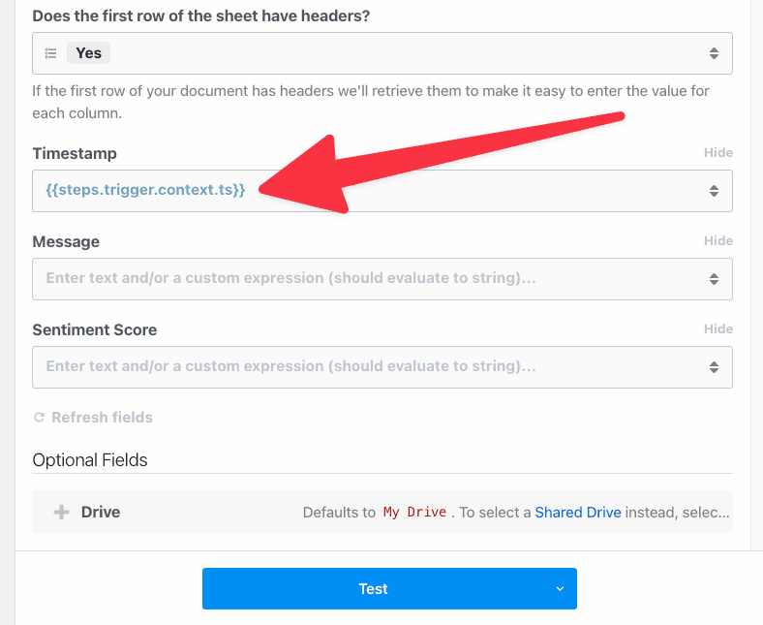763x625 pixels.
Task: Click into the Message input field
Action: point(382,279)
